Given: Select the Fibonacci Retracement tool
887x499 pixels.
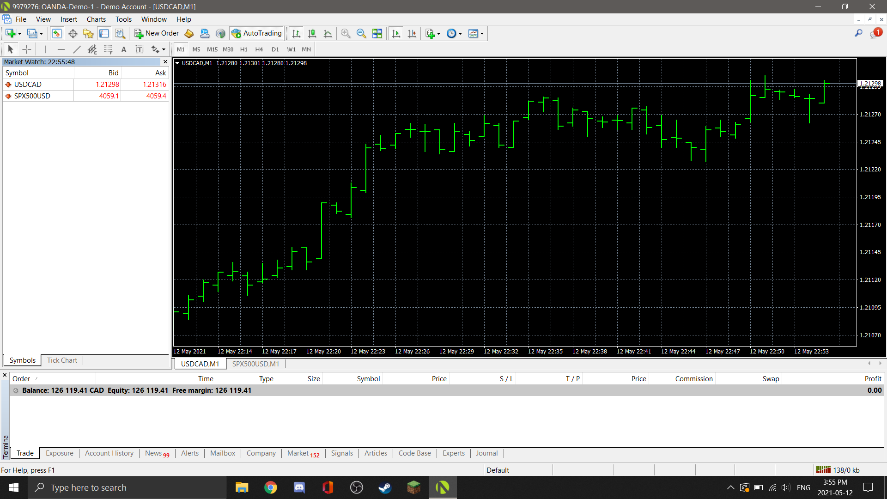Looking at the screenshot, I should pyautogui.click(x=108, y=49).
